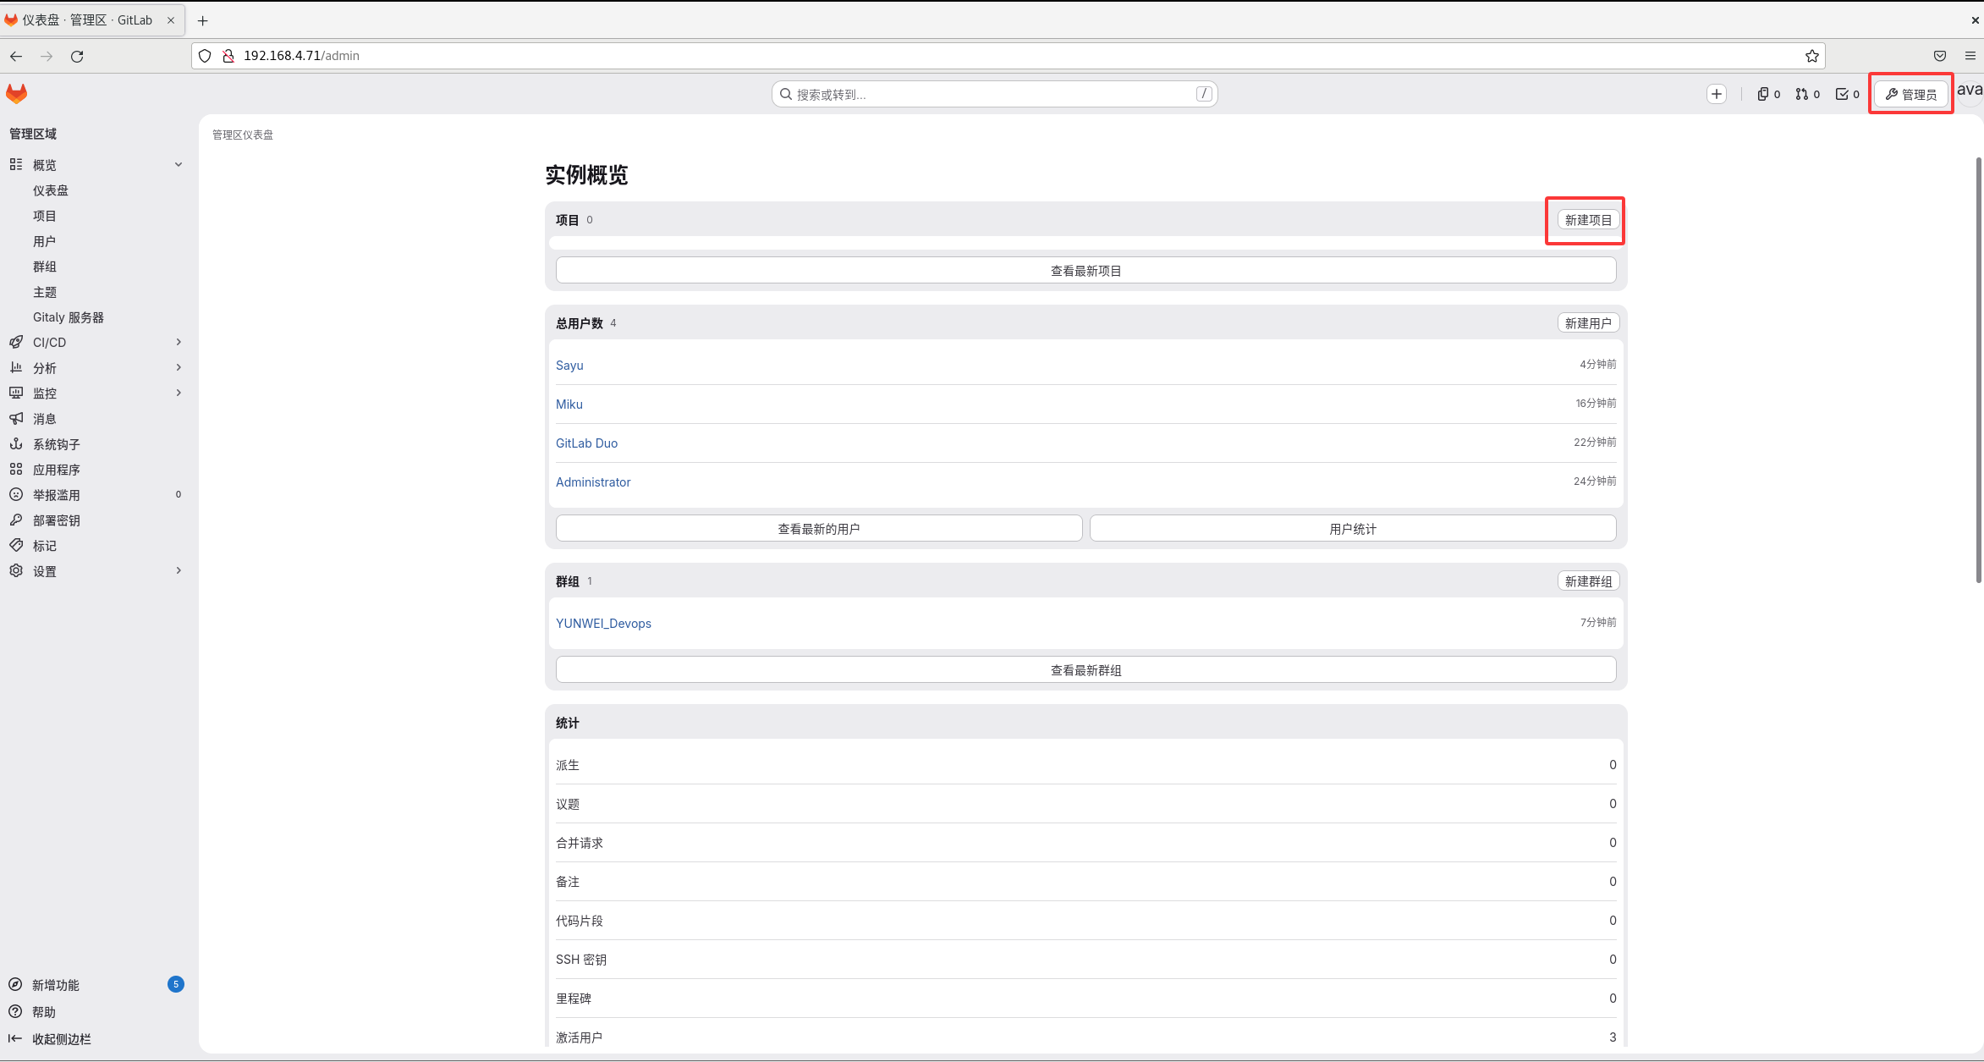Expand the 设置 sidebar section
The image size is (1984, 1062).
(178, 571)
